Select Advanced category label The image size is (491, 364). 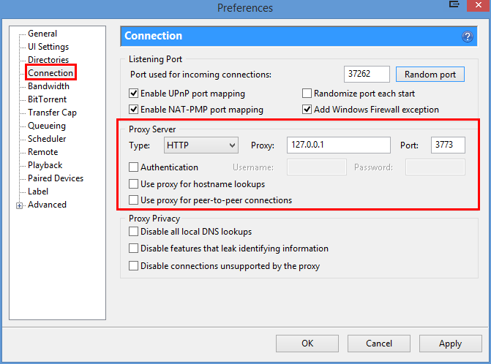coord(47,205)
